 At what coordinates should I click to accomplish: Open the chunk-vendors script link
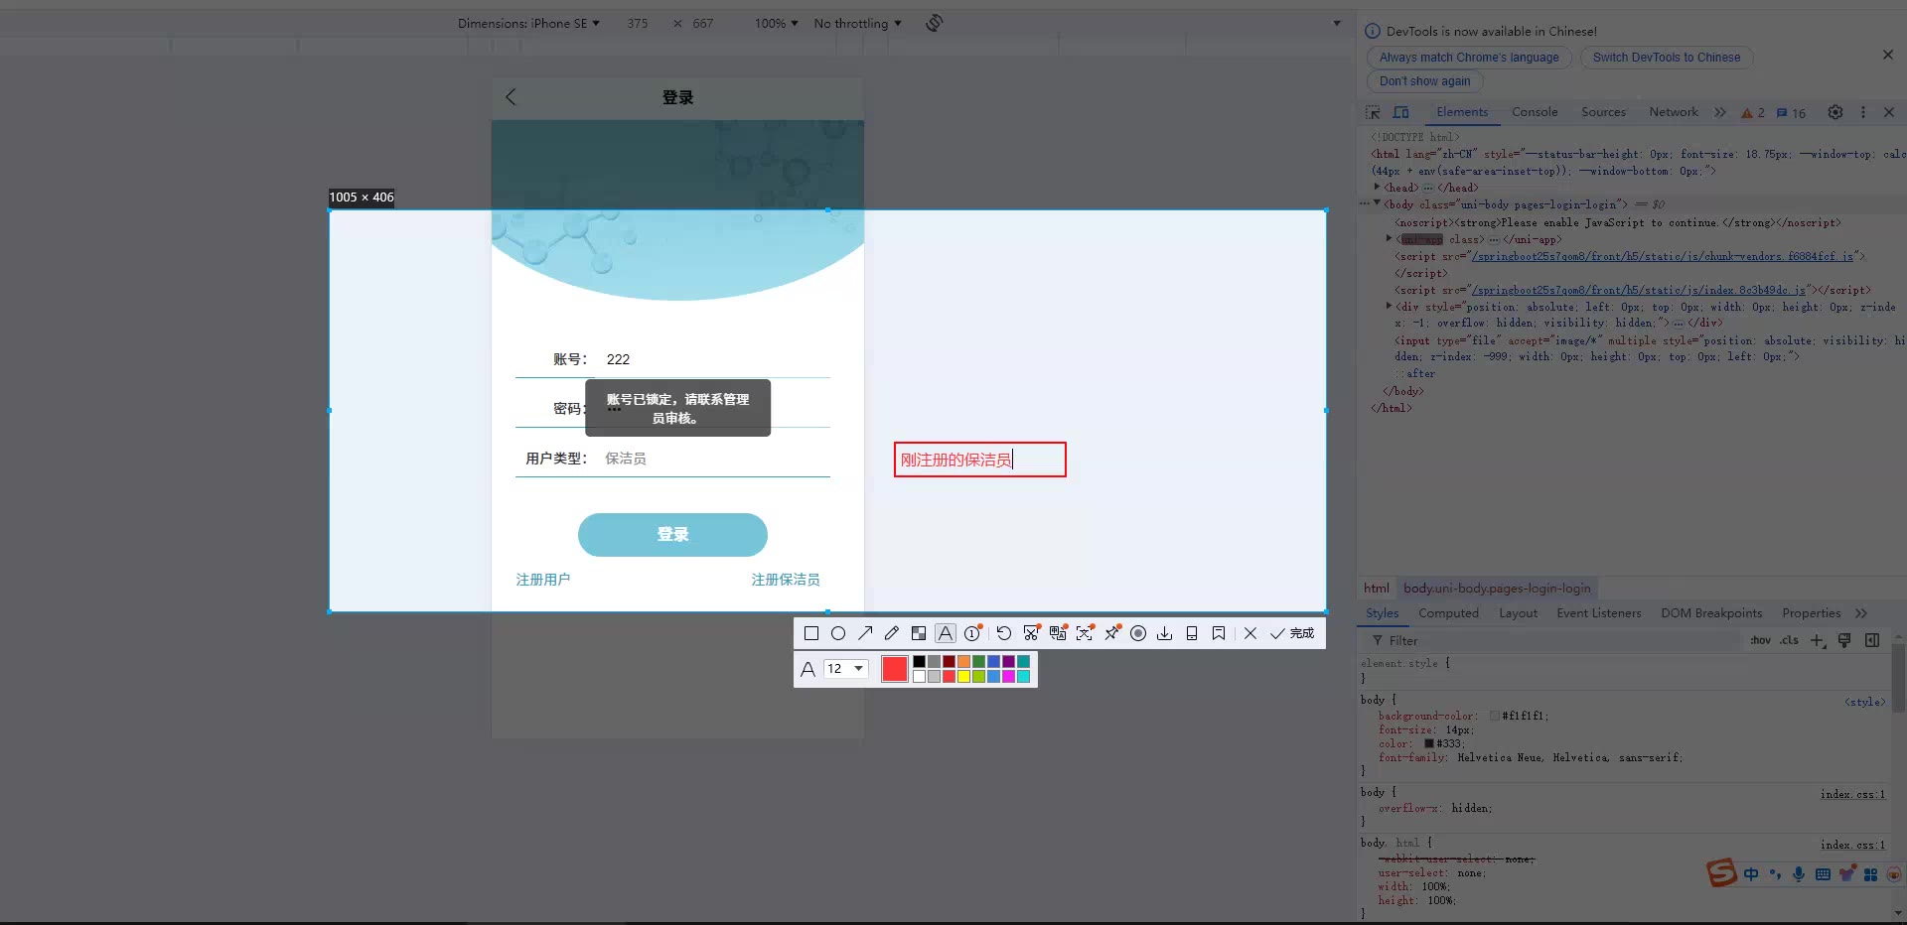pyautogui.click(x=1663, y=256)
